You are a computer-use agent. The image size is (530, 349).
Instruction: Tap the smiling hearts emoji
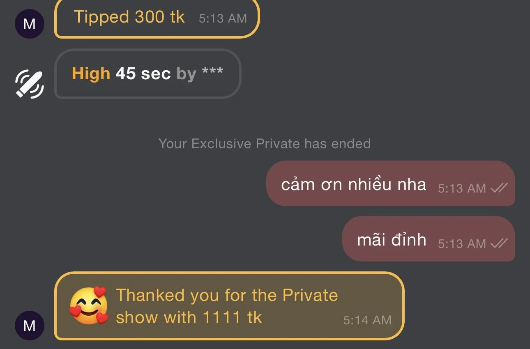pyautogui.click(x=89, y=306)
